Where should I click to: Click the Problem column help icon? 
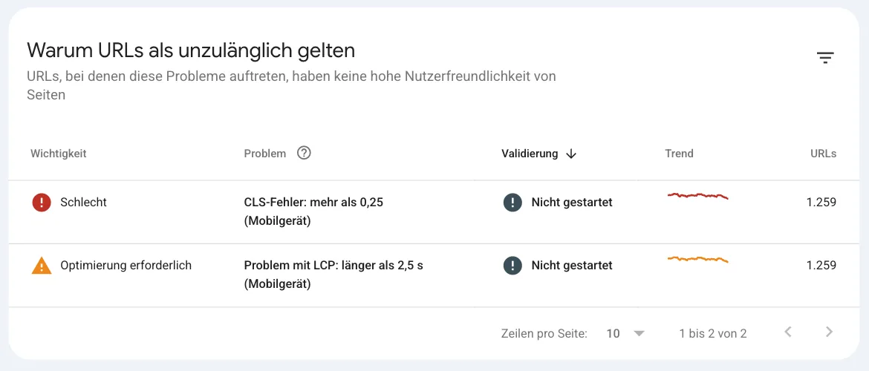[x=304, y=153]
